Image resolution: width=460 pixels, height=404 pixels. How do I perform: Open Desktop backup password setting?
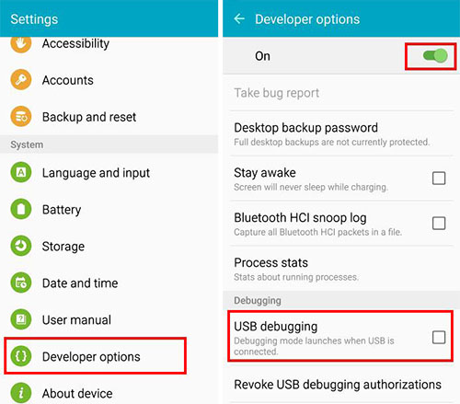pos(341,133)
